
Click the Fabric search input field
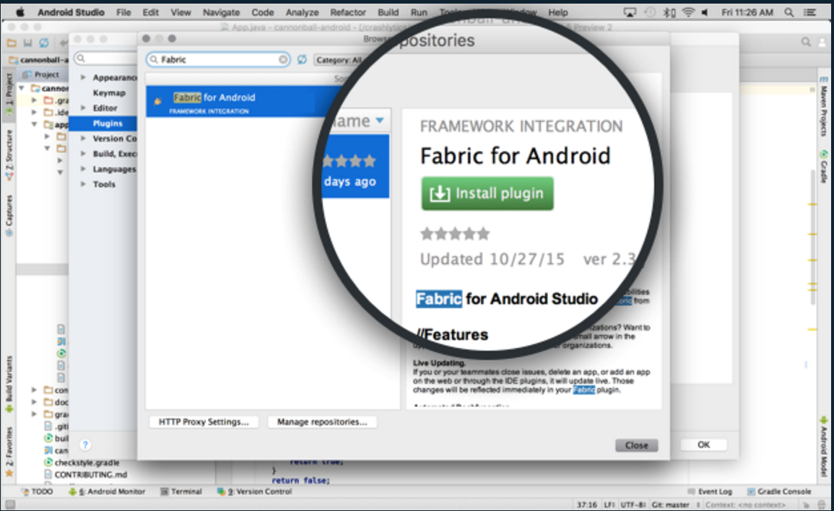(218, 60)
